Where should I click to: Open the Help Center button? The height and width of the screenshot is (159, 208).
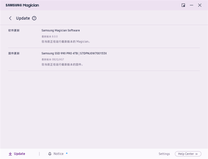tap(188, 154)
